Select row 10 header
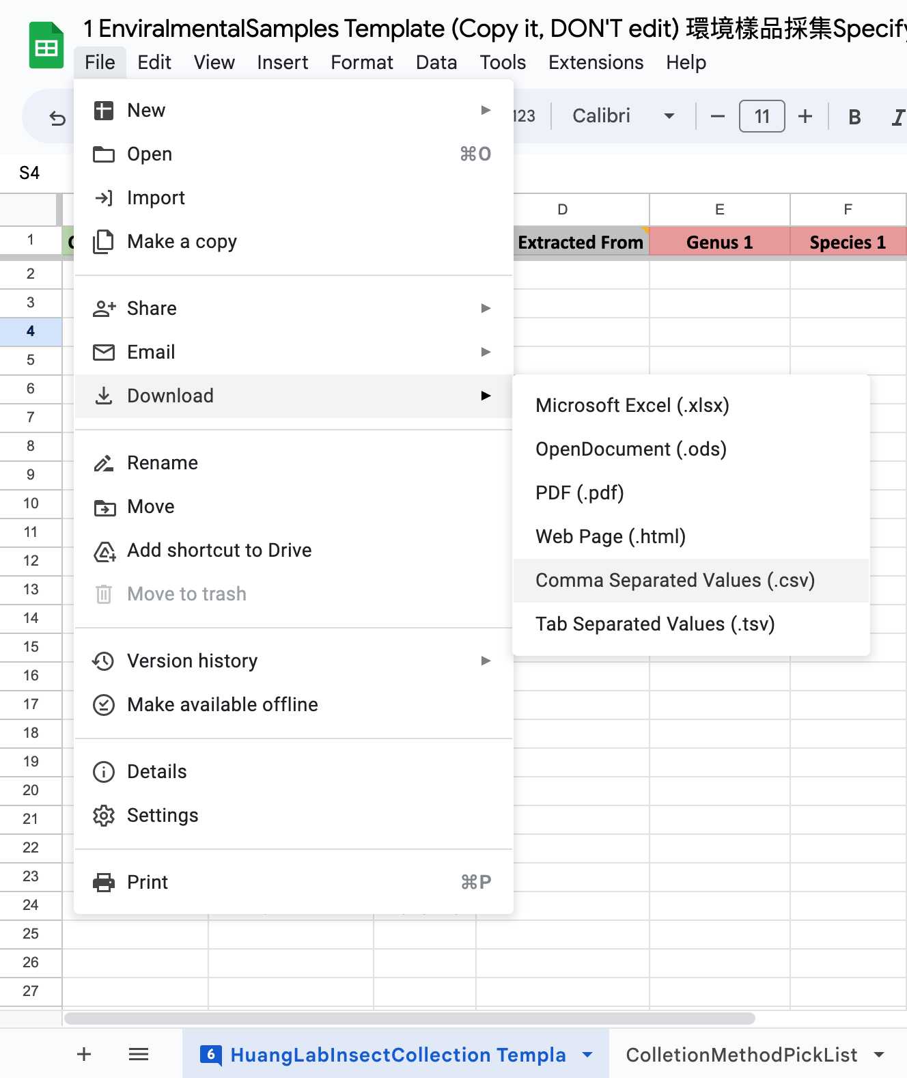The image size is (907, 1078). [x=31, y=503]
